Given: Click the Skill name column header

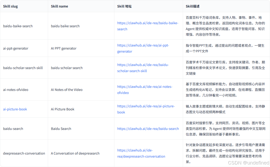Looking at the screenshot, I should 59,6.
